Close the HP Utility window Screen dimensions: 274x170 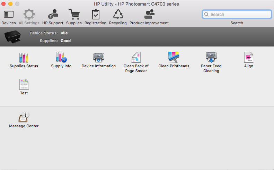pos(3,4)
